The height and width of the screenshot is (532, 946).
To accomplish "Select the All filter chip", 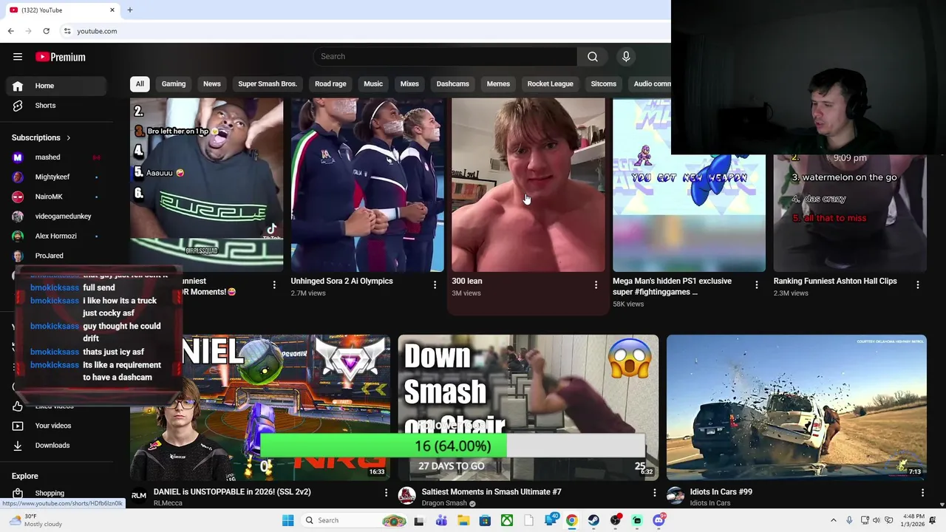I will 140,84.
